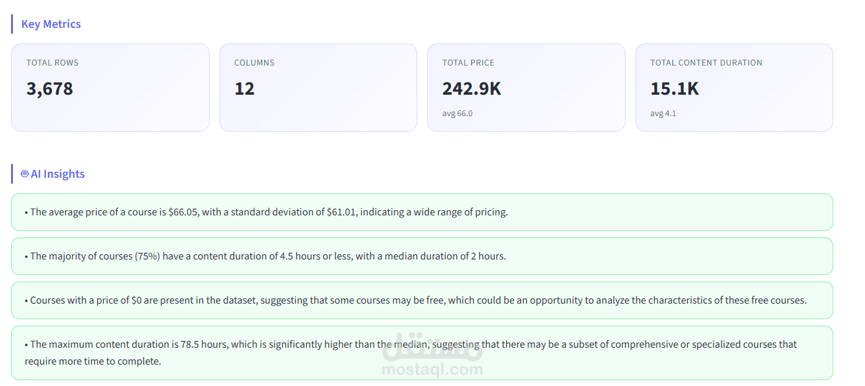Select the 75% content duration insight
Viewport: 865px width, 386px height.
pos(422,256)
